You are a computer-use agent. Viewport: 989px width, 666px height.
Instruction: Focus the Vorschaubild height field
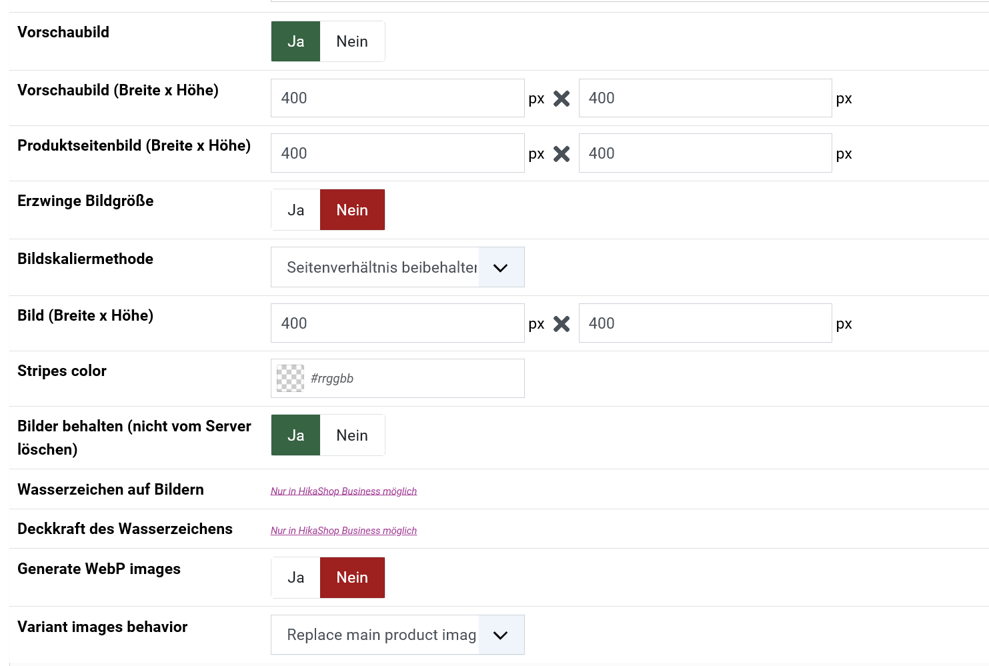[705, 98]
